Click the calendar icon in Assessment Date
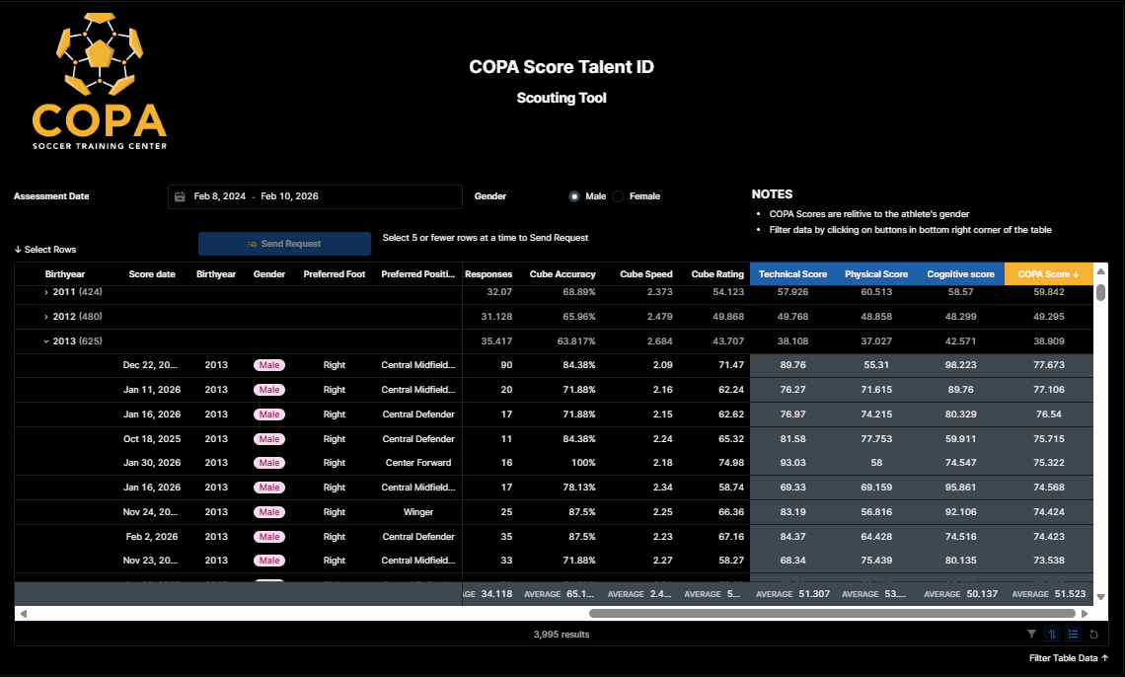1125x677 pixels. [x=181, y=196]
